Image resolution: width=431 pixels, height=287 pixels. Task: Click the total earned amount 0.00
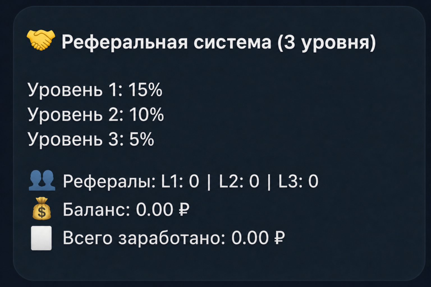[x=250, y=238]
